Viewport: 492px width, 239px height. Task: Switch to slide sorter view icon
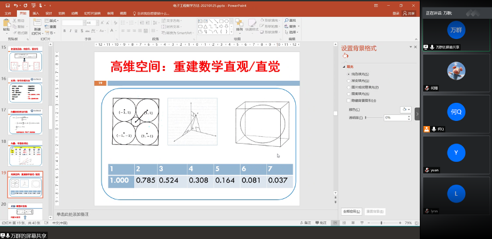(x=344, y=223)
